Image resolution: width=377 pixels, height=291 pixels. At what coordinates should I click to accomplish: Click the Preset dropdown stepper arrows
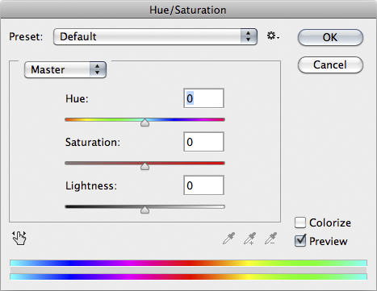click(249, 36)
